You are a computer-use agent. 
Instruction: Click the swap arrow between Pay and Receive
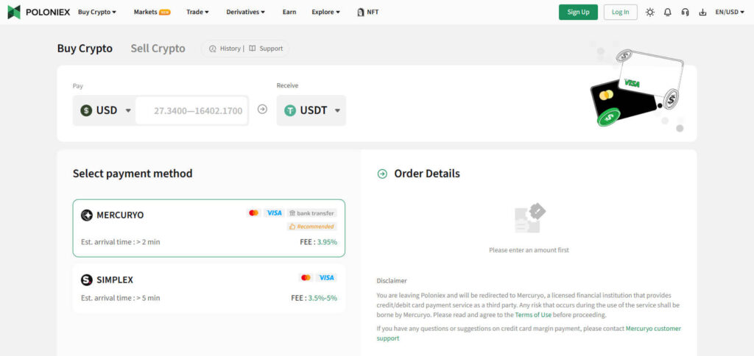(262, 110)
